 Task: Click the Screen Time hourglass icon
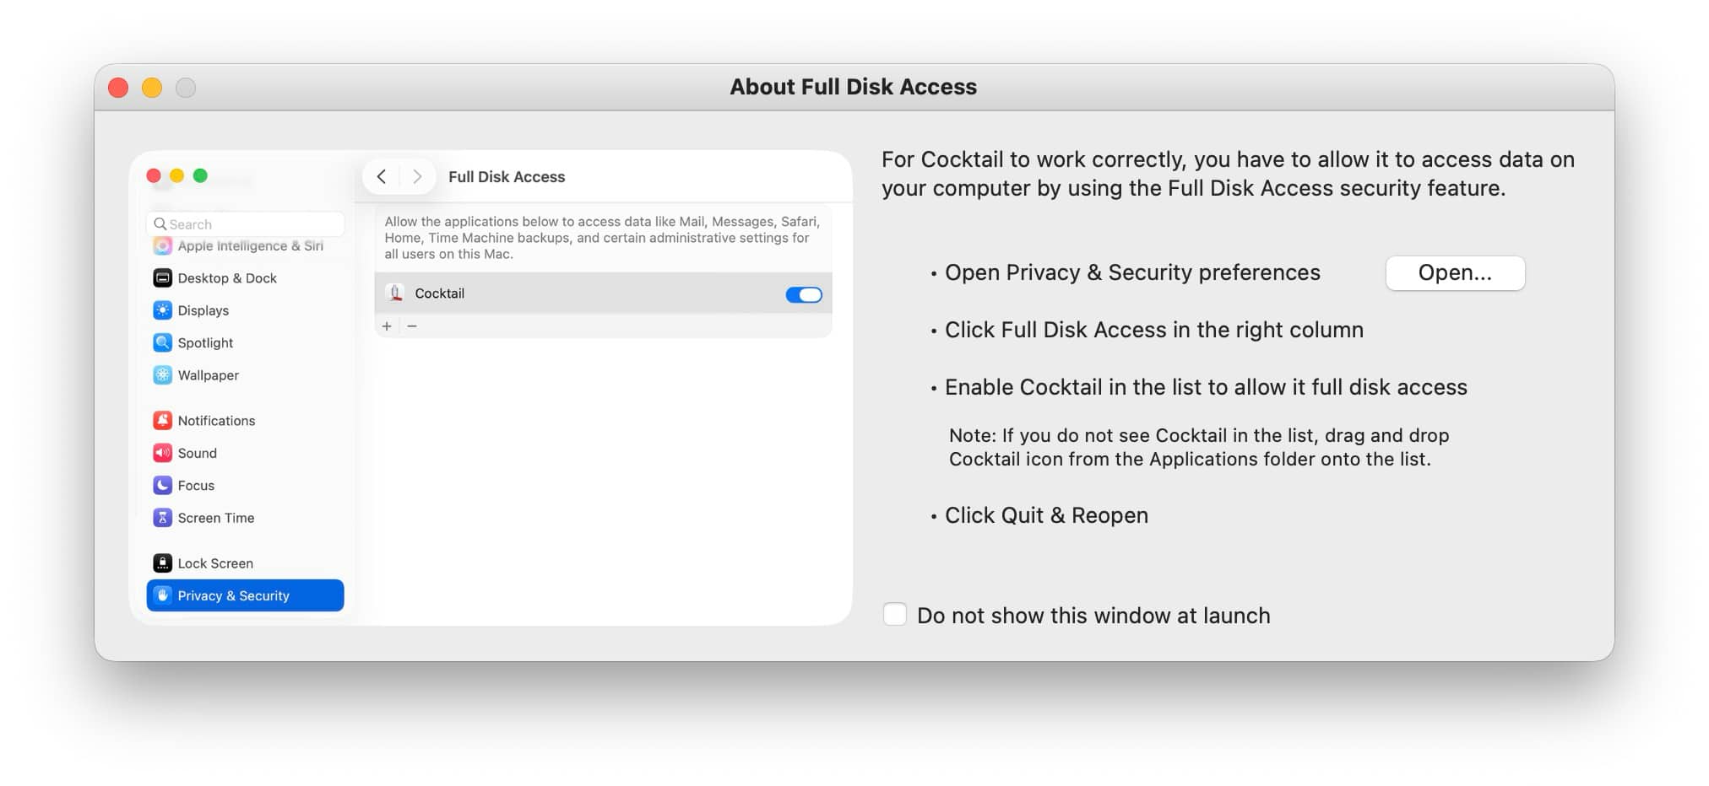coord(162,518)
